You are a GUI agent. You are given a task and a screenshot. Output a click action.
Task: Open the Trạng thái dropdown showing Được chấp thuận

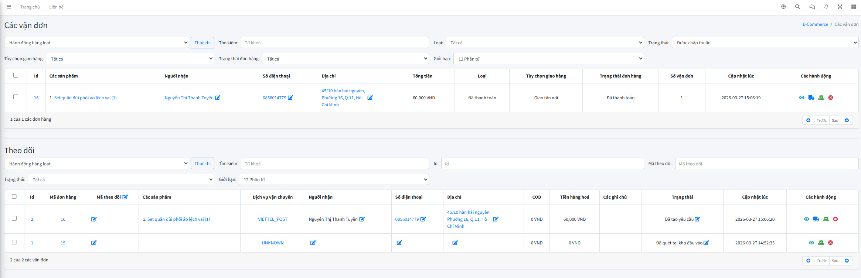(x=765, y=43)
